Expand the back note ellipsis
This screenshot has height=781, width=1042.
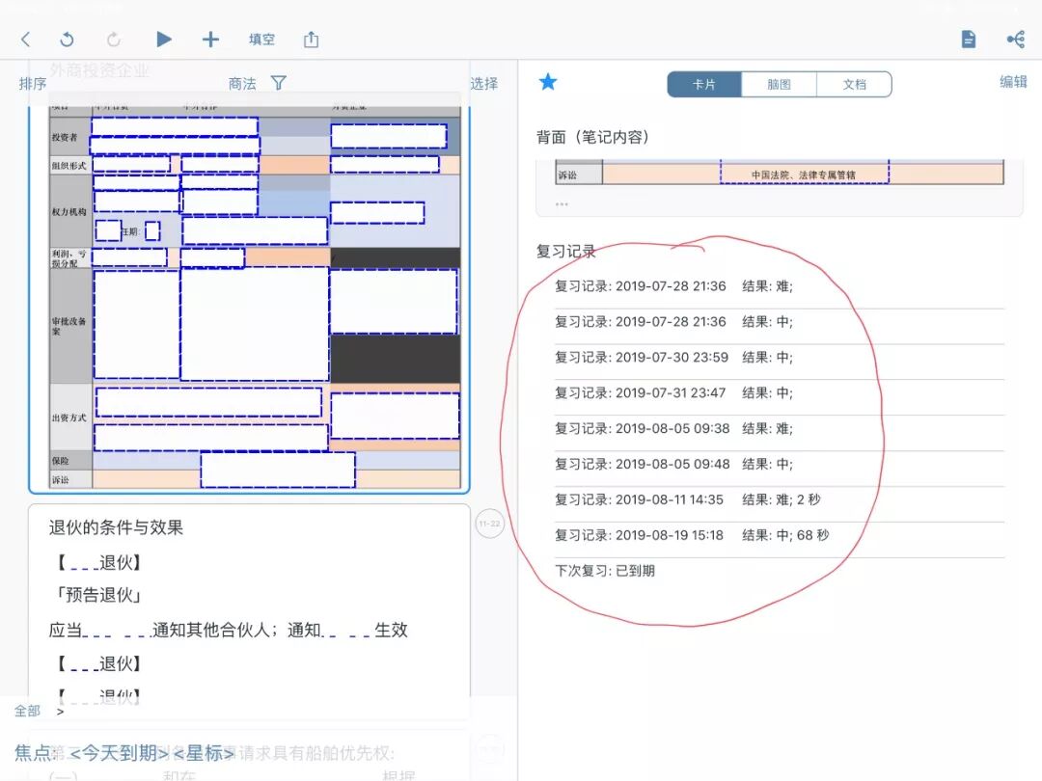[x=562, y=203]
